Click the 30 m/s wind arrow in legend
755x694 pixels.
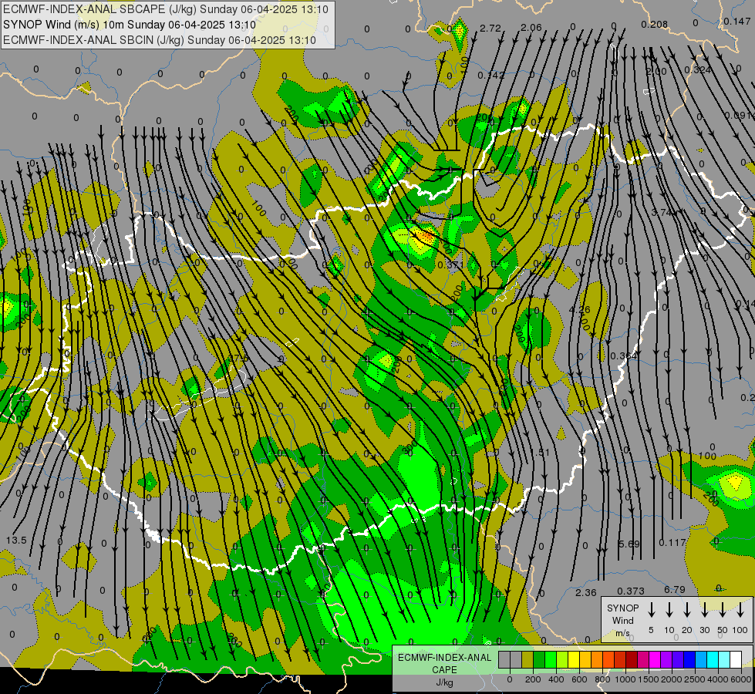coord(704,609)
